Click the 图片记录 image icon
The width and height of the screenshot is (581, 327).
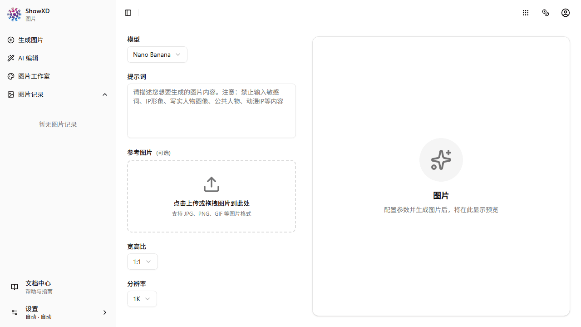(x=11, y=94)
